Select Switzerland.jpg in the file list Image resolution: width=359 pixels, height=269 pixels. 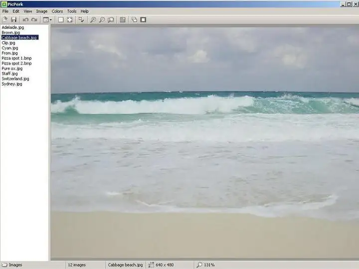pos(15,79)
